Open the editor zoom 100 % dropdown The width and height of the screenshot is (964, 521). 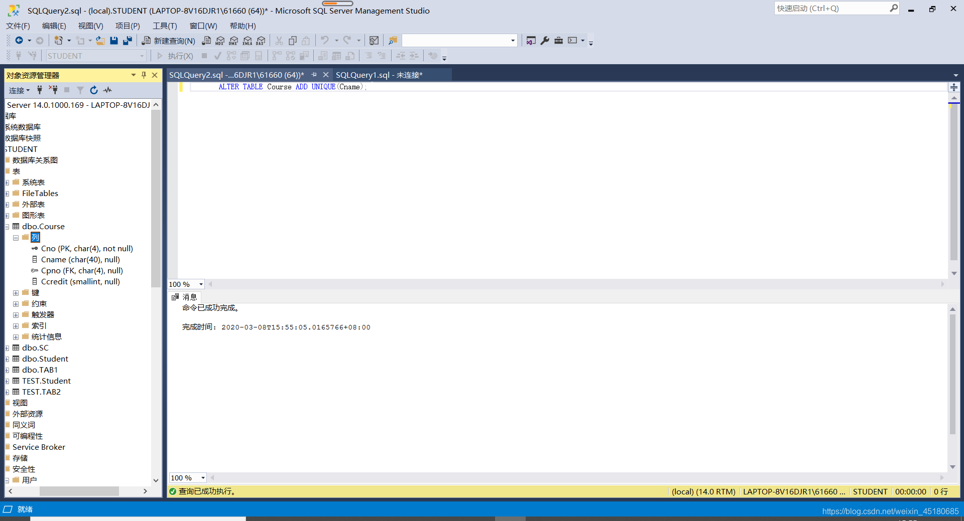coord(201,284)
